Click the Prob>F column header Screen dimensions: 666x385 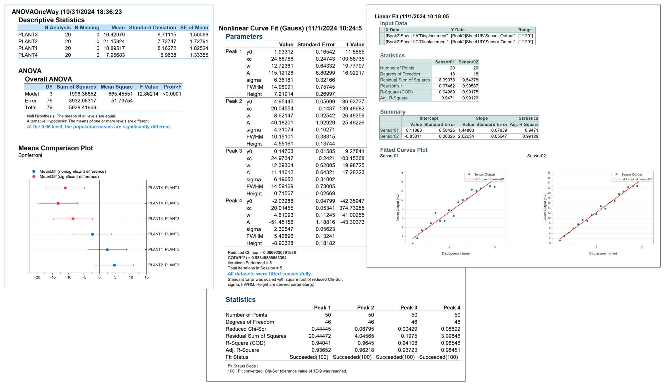click(172, 87)
